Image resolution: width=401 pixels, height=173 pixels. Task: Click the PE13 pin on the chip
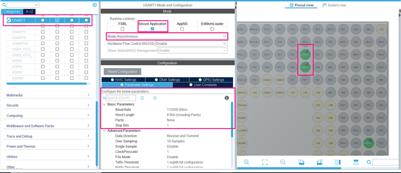pyautogui.click(x=305, y=29)
